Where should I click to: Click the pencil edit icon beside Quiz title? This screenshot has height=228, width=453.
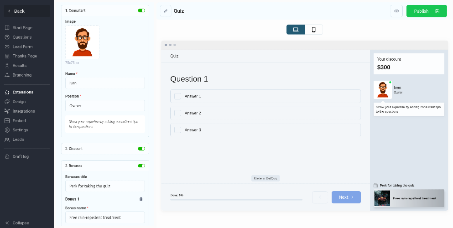pos(166,11)
